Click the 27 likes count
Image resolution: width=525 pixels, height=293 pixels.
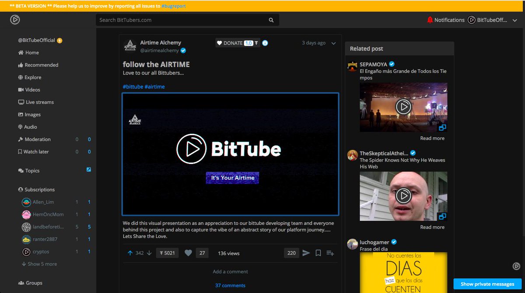click(202, 253)
